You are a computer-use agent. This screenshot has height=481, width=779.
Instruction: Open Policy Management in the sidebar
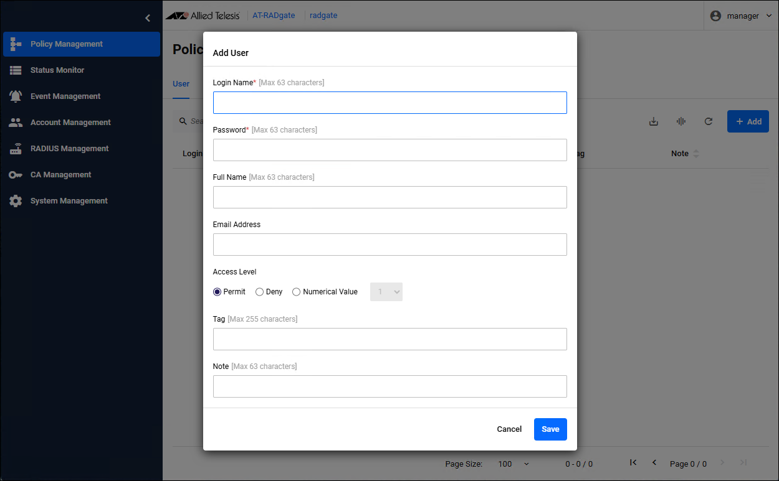(82, 44)
